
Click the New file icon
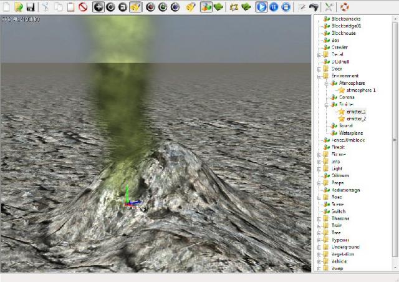6,7
